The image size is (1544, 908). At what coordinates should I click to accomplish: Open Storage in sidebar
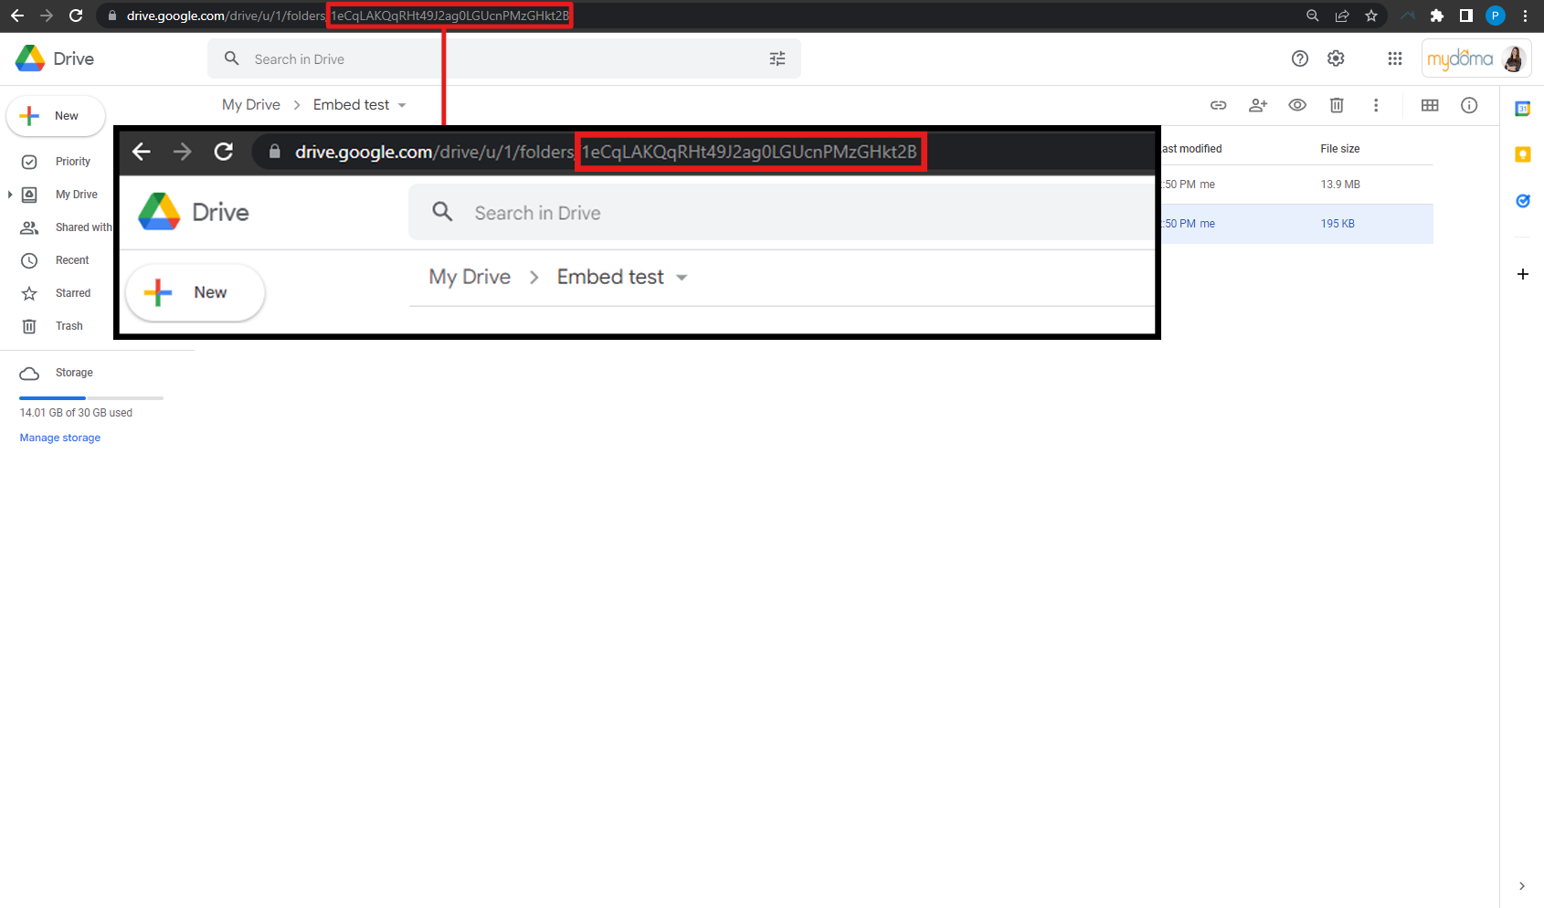[73, 373]
